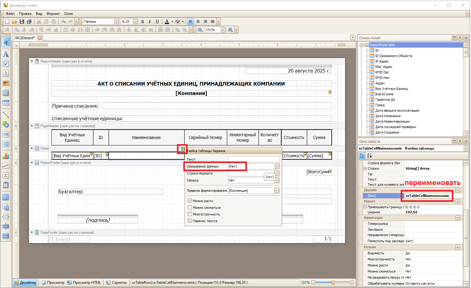Open 'Правила форматирования' ellipsis button
This screenshot has height=288, width=471.
coord(276,191)
